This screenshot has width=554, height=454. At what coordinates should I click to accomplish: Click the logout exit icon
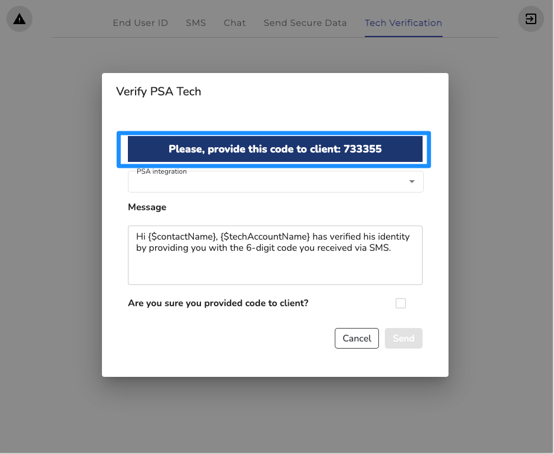[x=530, y=19]
